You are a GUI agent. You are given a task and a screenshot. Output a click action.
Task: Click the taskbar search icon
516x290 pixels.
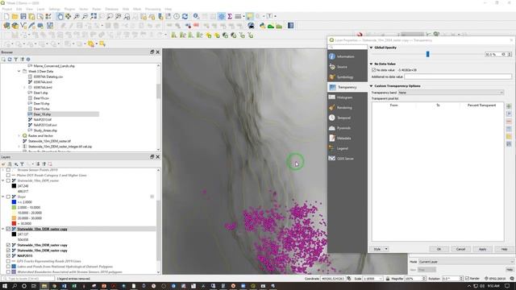pos(15,286)
